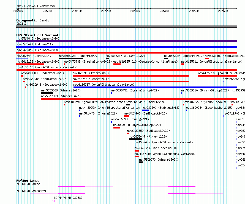Click nsv4489550 (gnomADStructuralVariants) label

tap(110, 108)
